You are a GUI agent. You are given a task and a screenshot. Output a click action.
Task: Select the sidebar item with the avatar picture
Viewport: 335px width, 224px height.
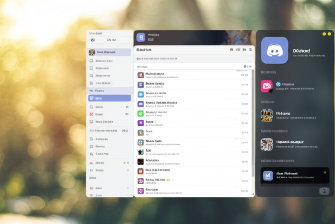point(110,52)
